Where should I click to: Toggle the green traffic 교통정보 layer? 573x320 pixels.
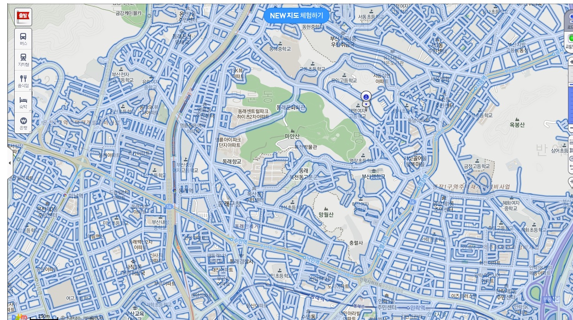(570, 41)
